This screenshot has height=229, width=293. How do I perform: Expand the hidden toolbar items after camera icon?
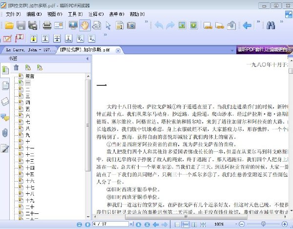coord(146,21)
